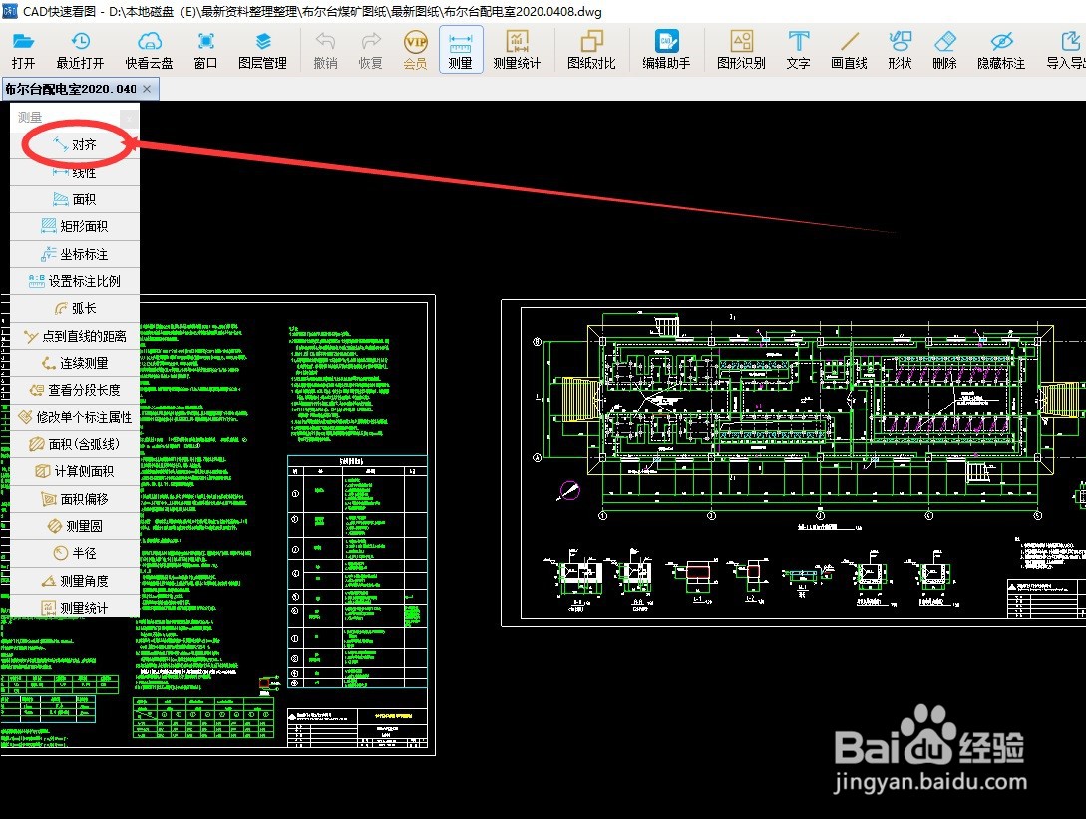Choose 测量角度 angle measurement
The image size is (1086, 819).
point(75,580)
